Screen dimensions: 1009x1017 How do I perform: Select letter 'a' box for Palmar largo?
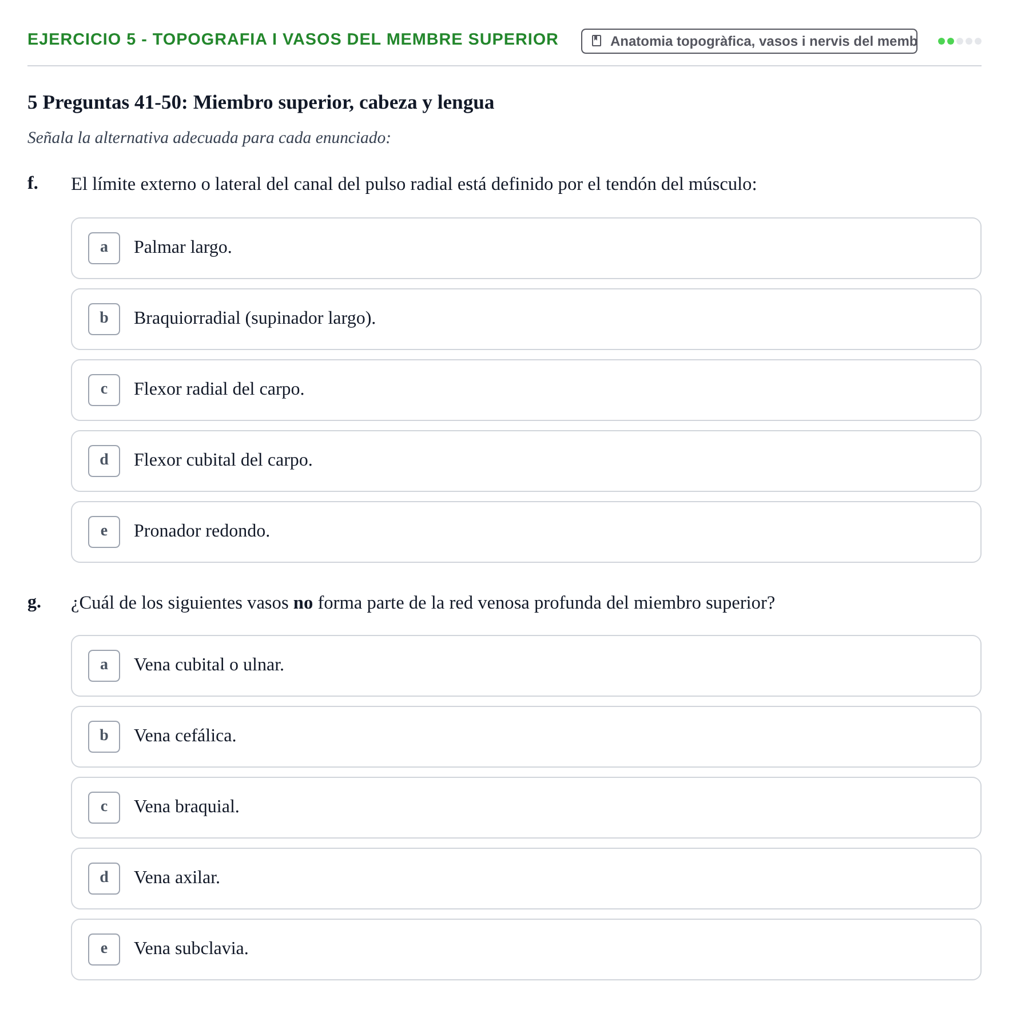(104, 248)
